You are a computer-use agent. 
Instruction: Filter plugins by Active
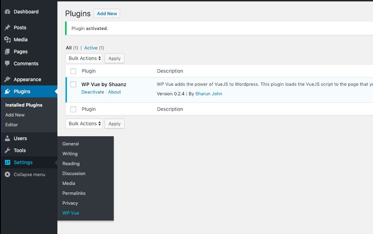click(91, 48)
